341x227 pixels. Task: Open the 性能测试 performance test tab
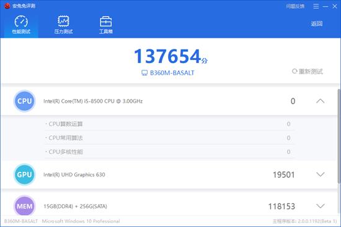click(21, 25)
